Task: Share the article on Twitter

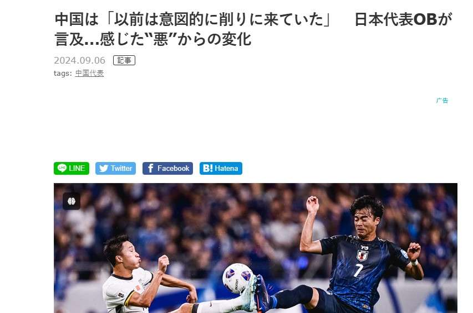Action: tap(115, 168)
